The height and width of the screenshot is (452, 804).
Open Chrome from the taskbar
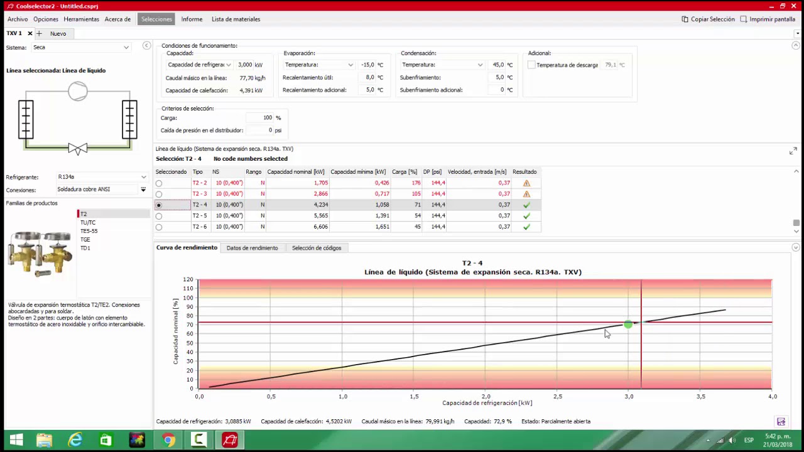point(168,440)
